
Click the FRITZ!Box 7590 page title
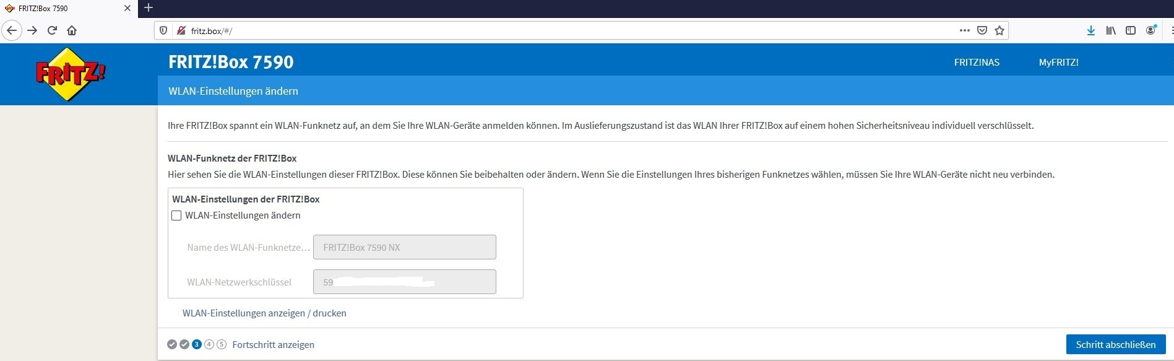(x=231, y=62)
